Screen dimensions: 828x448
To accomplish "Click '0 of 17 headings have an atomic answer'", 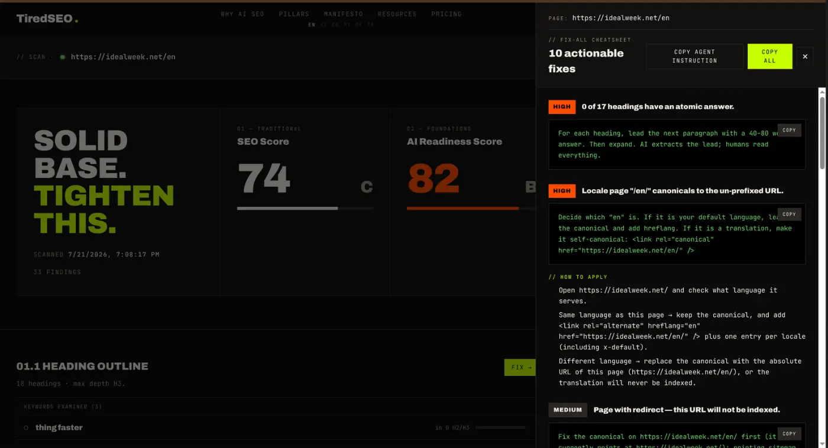I will coord(658,107).
